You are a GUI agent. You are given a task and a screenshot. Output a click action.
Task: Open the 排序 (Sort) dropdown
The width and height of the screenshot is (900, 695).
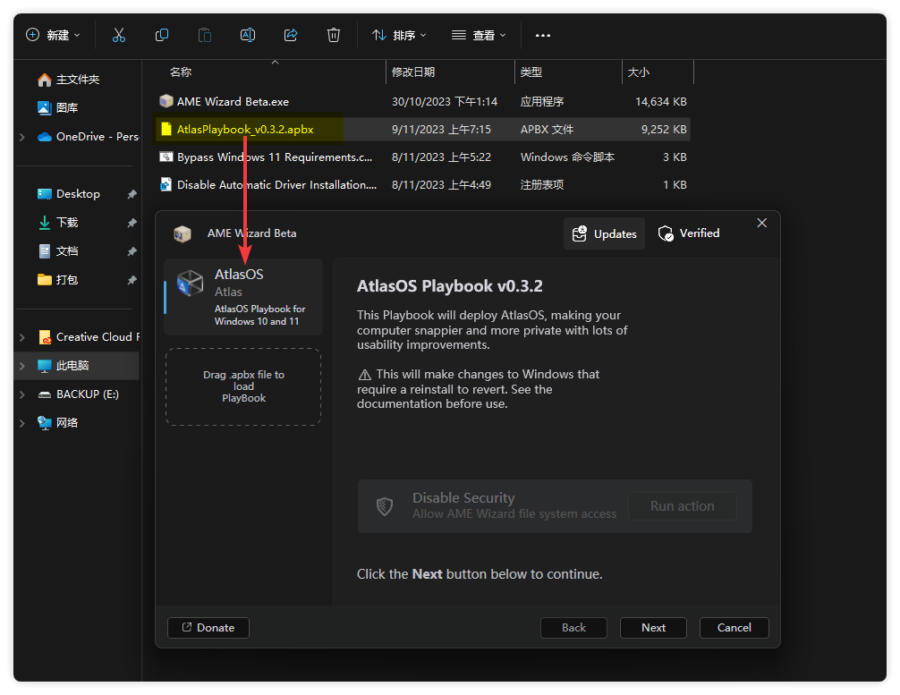point(399,35)
